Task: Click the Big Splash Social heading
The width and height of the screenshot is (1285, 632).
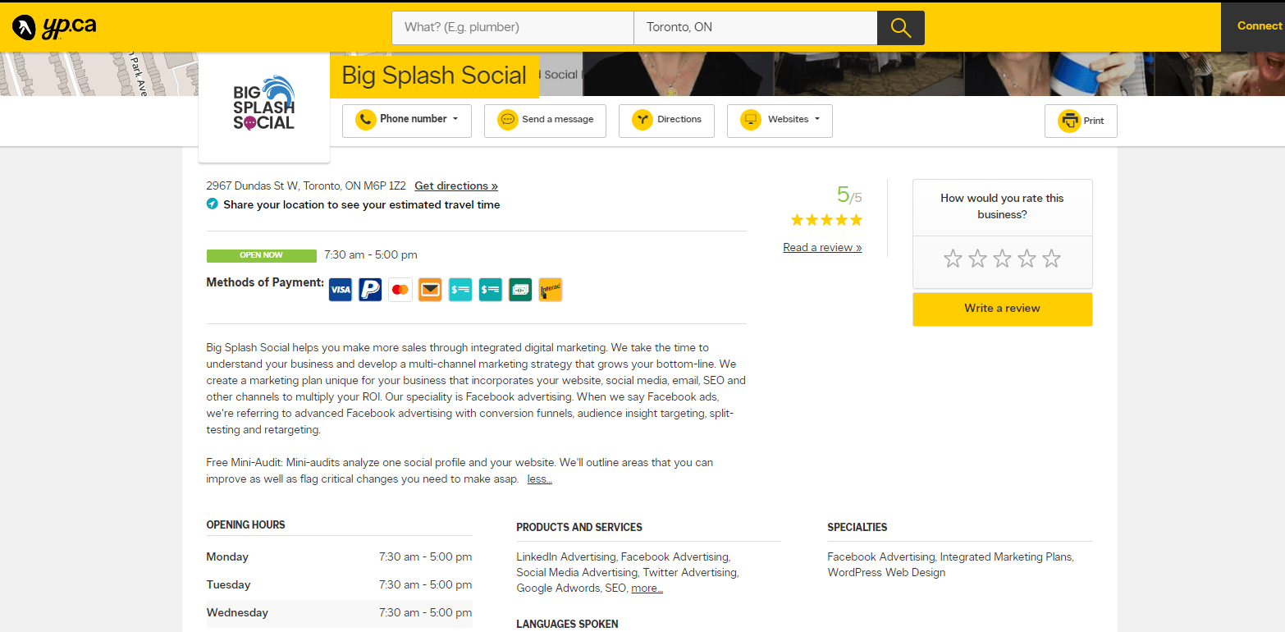Action: click(x=434, y=76)
